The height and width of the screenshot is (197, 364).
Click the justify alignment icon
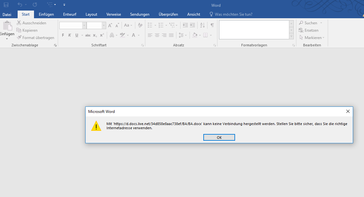[x=171, y=35]
